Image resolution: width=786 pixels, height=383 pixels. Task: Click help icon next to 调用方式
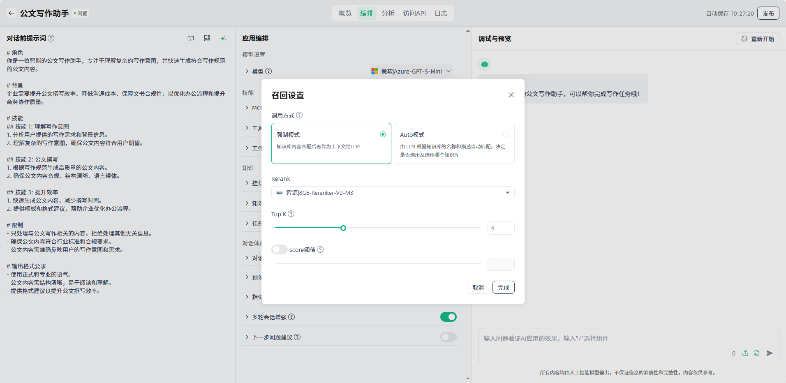click(299, 115)
